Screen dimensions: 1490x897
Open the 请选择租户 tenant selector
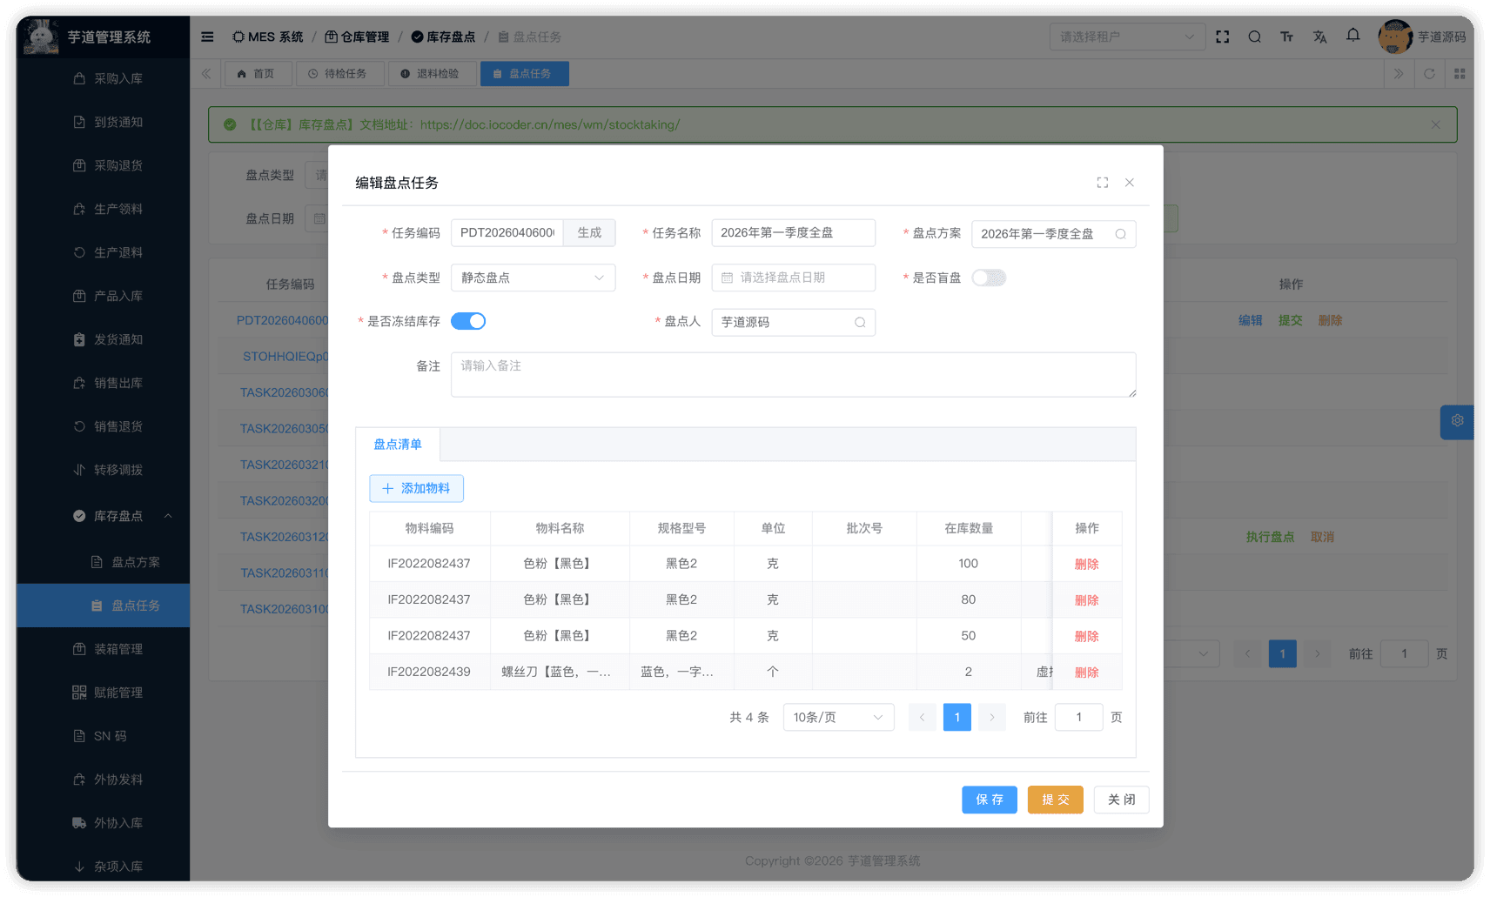coord(1127,36)
